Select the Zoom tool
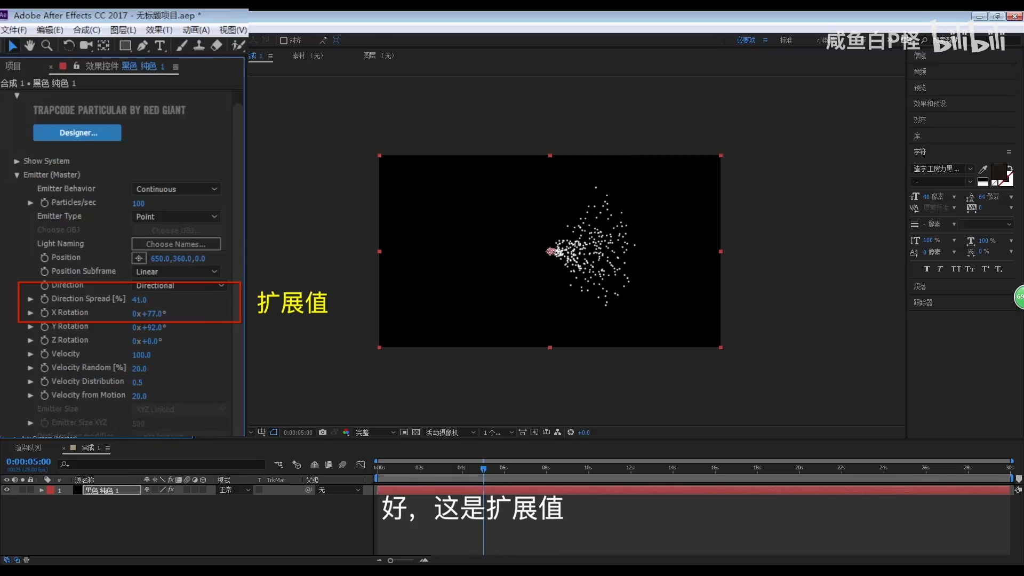This screenshot has height=576, width=1024. [x=47, y=46]
